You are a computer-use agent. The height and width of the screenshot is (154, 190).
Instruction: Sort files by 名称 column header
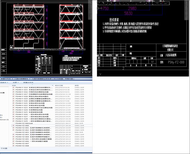click(14, 85)
